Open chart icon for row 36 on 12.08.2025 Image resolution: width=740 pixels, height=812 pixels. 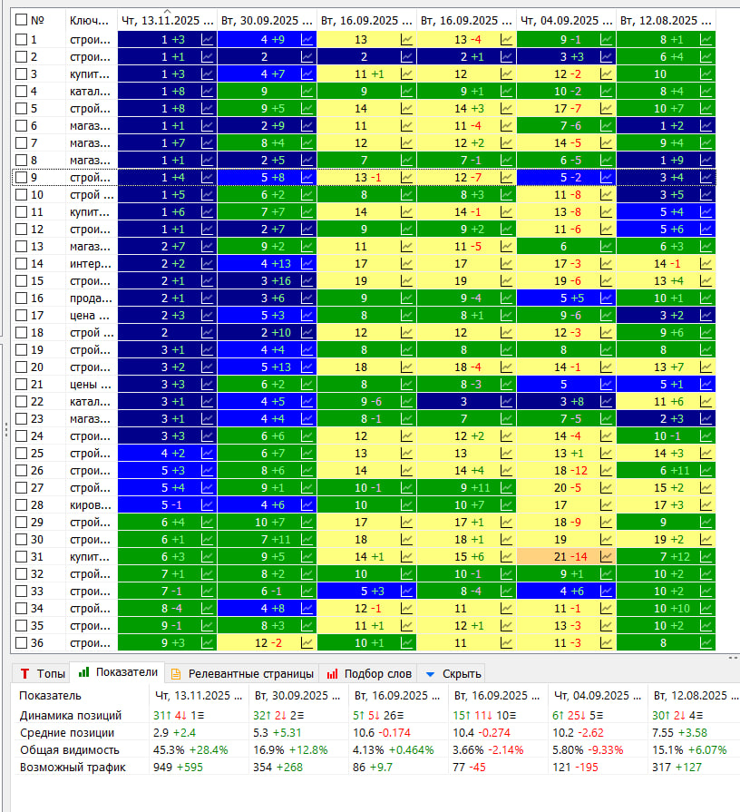pyautogui.click(x=706, y=642)
